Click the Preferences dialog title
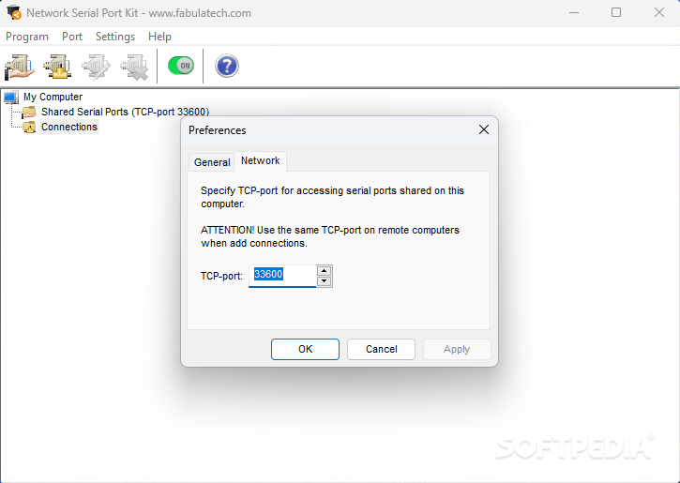680x483 pixels. (x=218, y=130)
